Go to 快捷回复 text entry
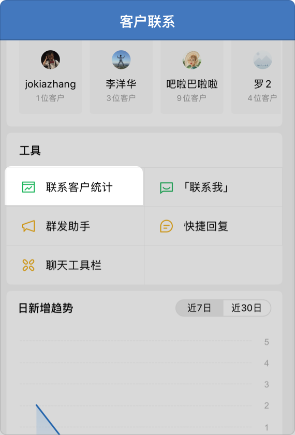This screenshot has height=435, width=295. pyautogui.click(x=206, y=226)
